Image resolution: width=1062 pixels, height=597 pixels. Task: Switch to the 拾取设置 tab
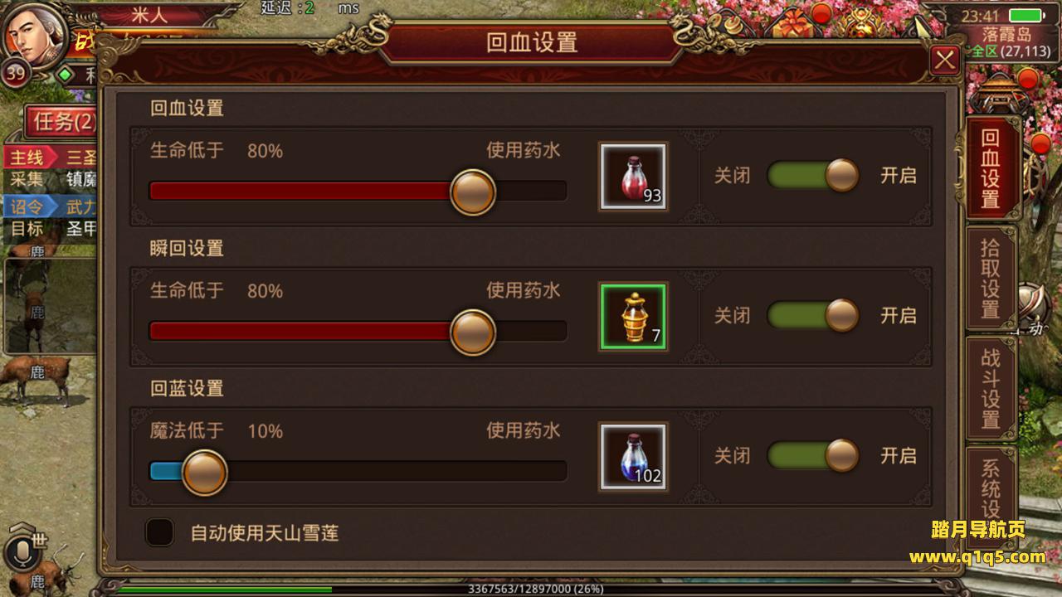pos(991,278)
